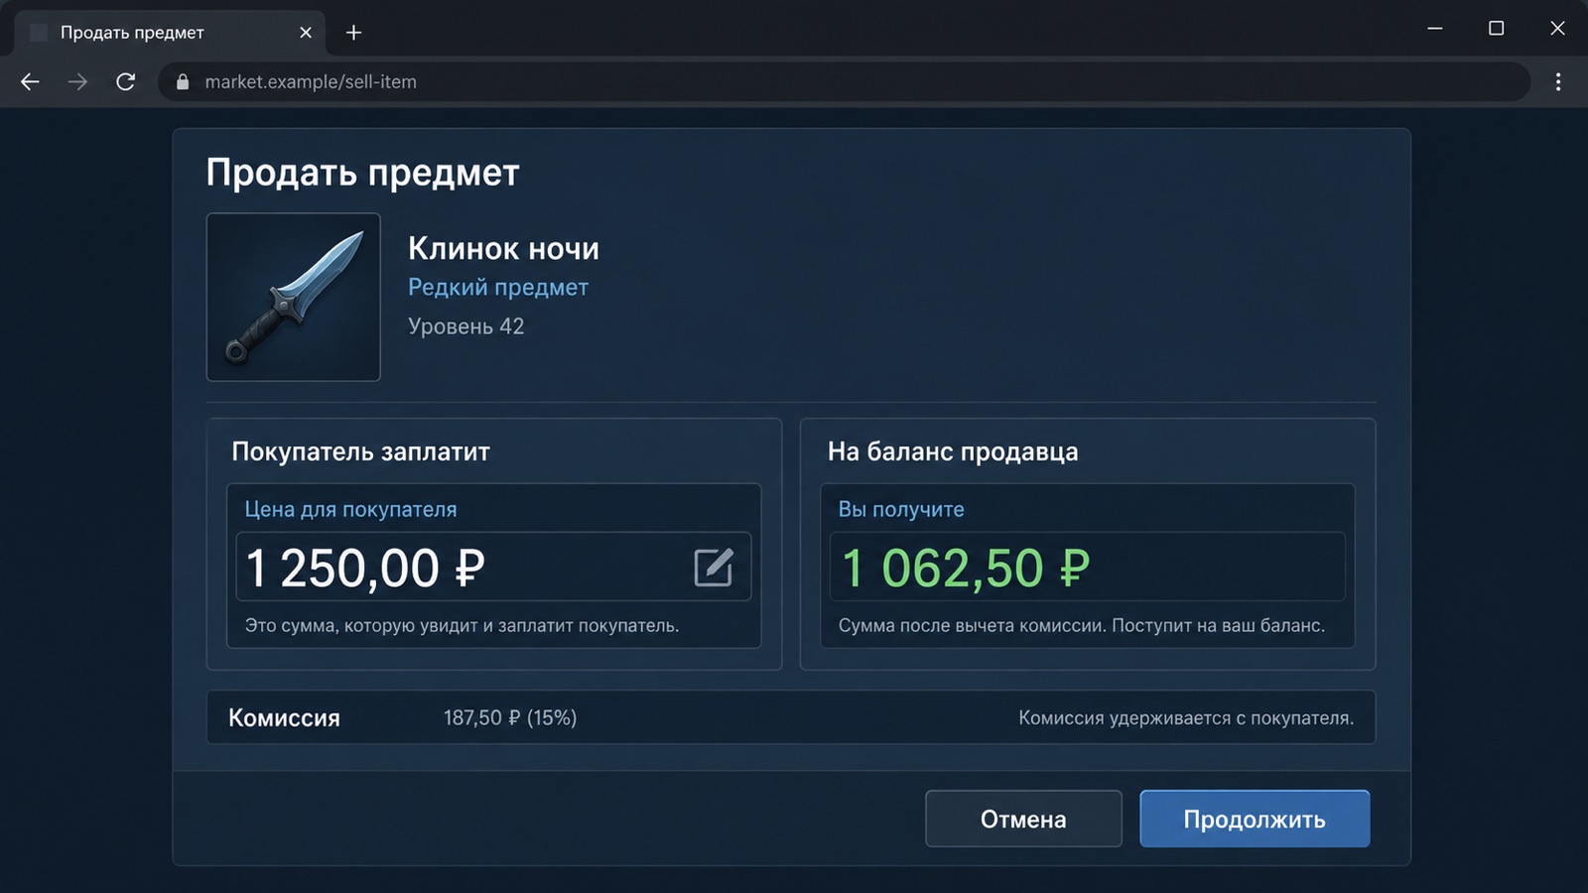The width and height of the screenshot is (1588, 893).
Task: Click the buyer price field 1 250,00 ₽
Action: point(493,567)
